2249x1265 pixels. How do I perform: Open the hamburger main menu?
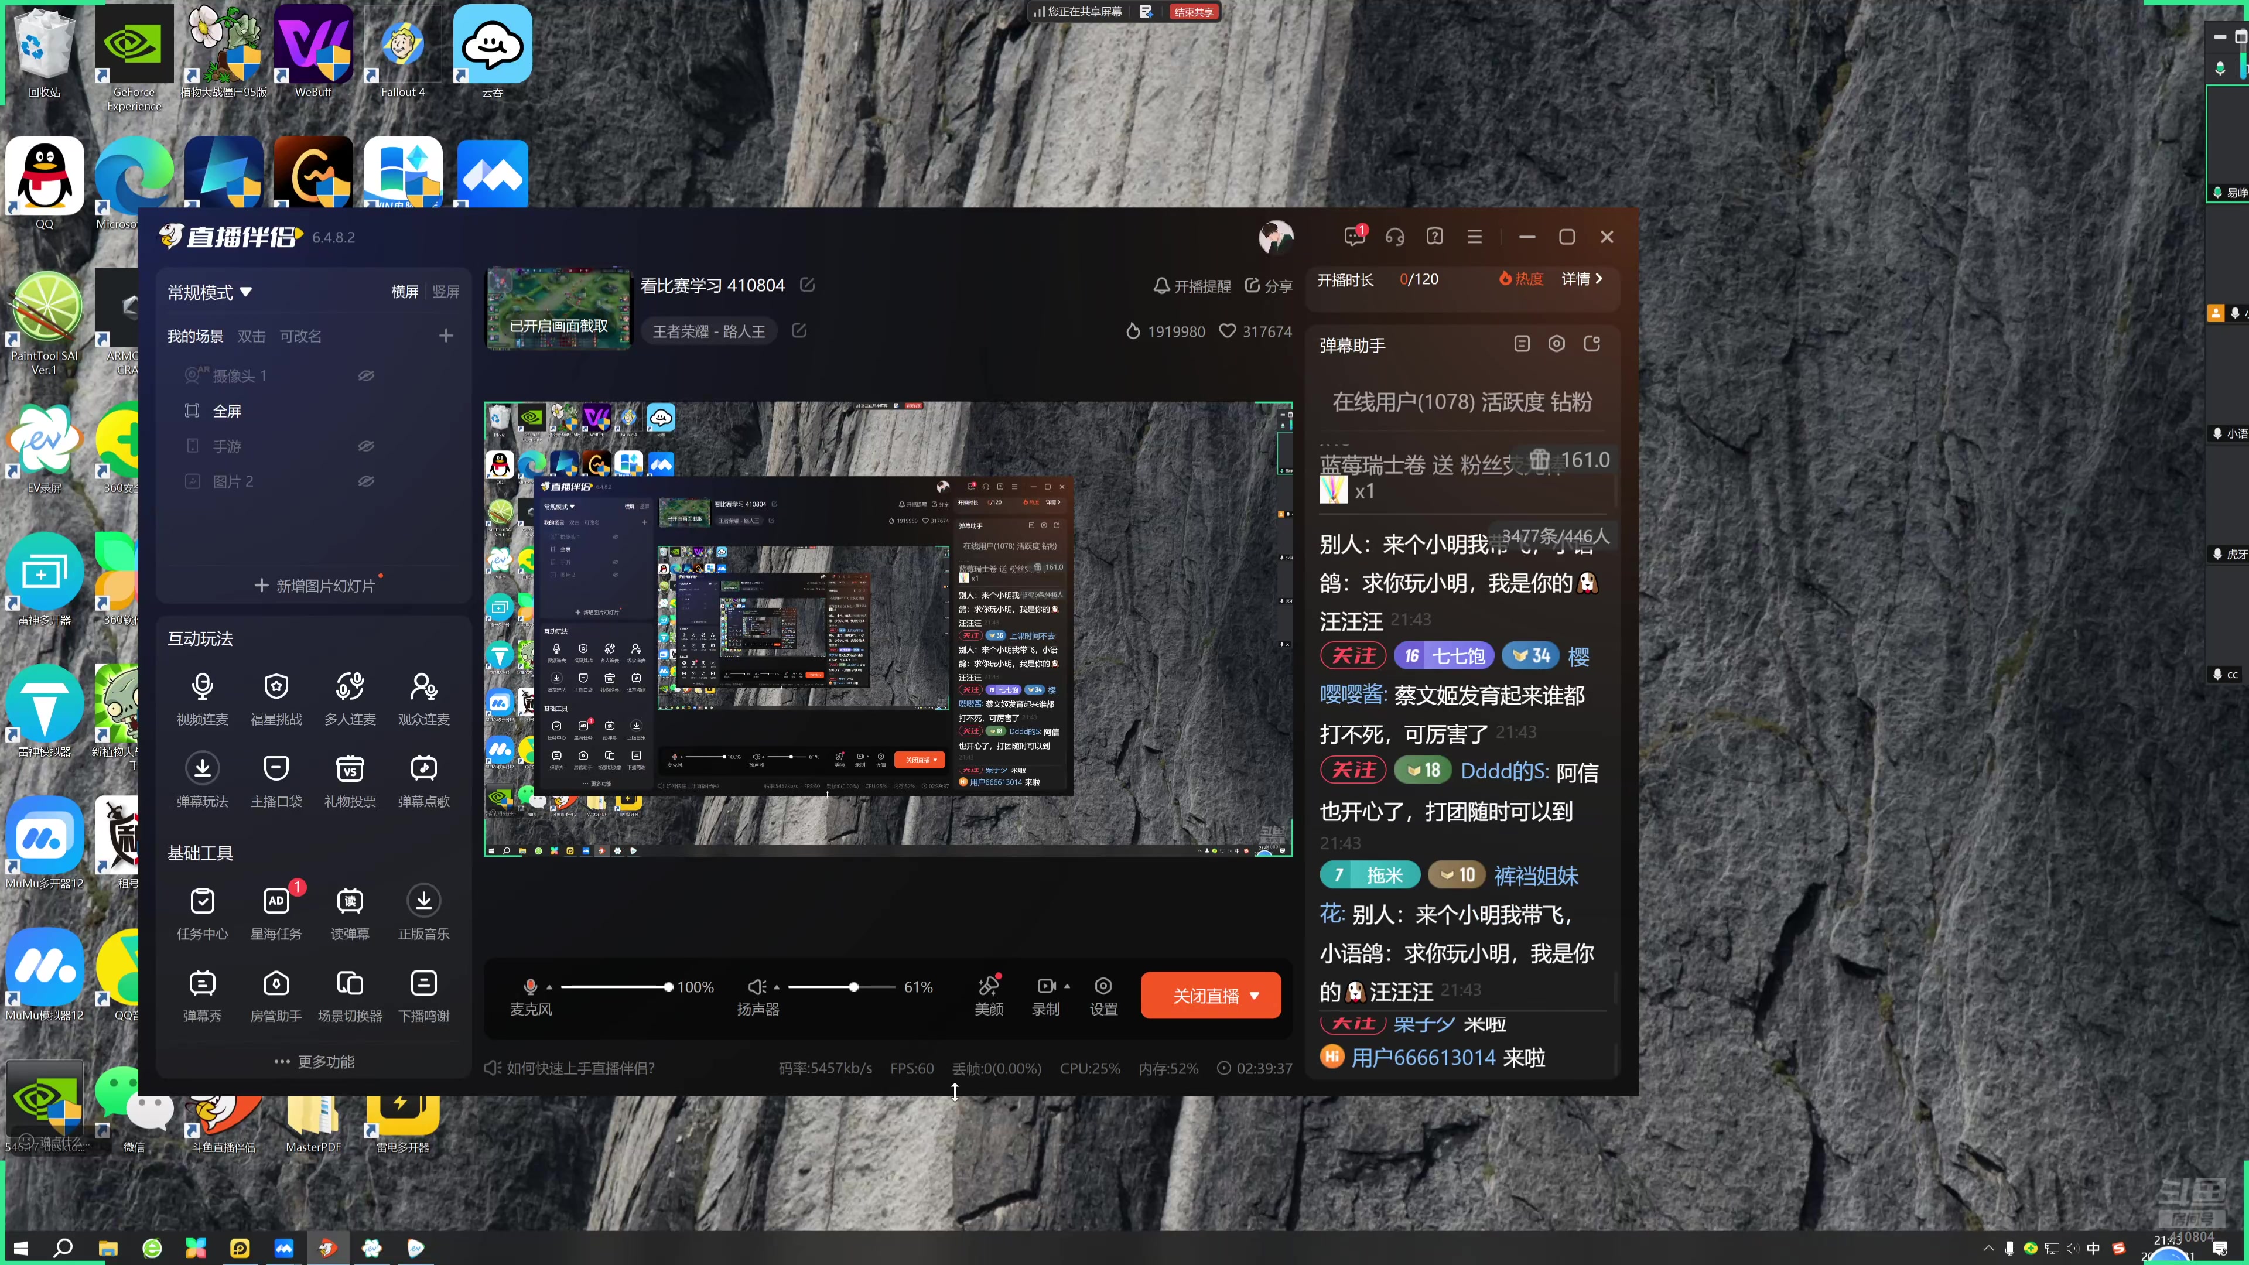[x=1475, y=237]
